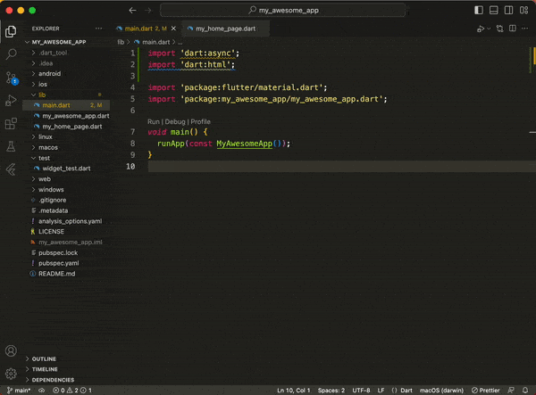
Task: Expand the OUTLINE section
Action: coord(45,358)
